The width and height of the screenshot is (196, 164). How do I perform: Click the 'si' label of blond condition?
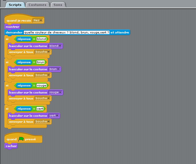pyautogui.click(x=7, y=39)
